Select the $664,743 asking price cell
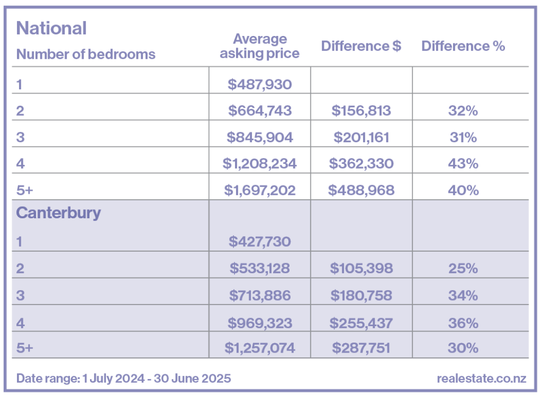The height and width of the screenshot is (397, 542). (260, 110)
